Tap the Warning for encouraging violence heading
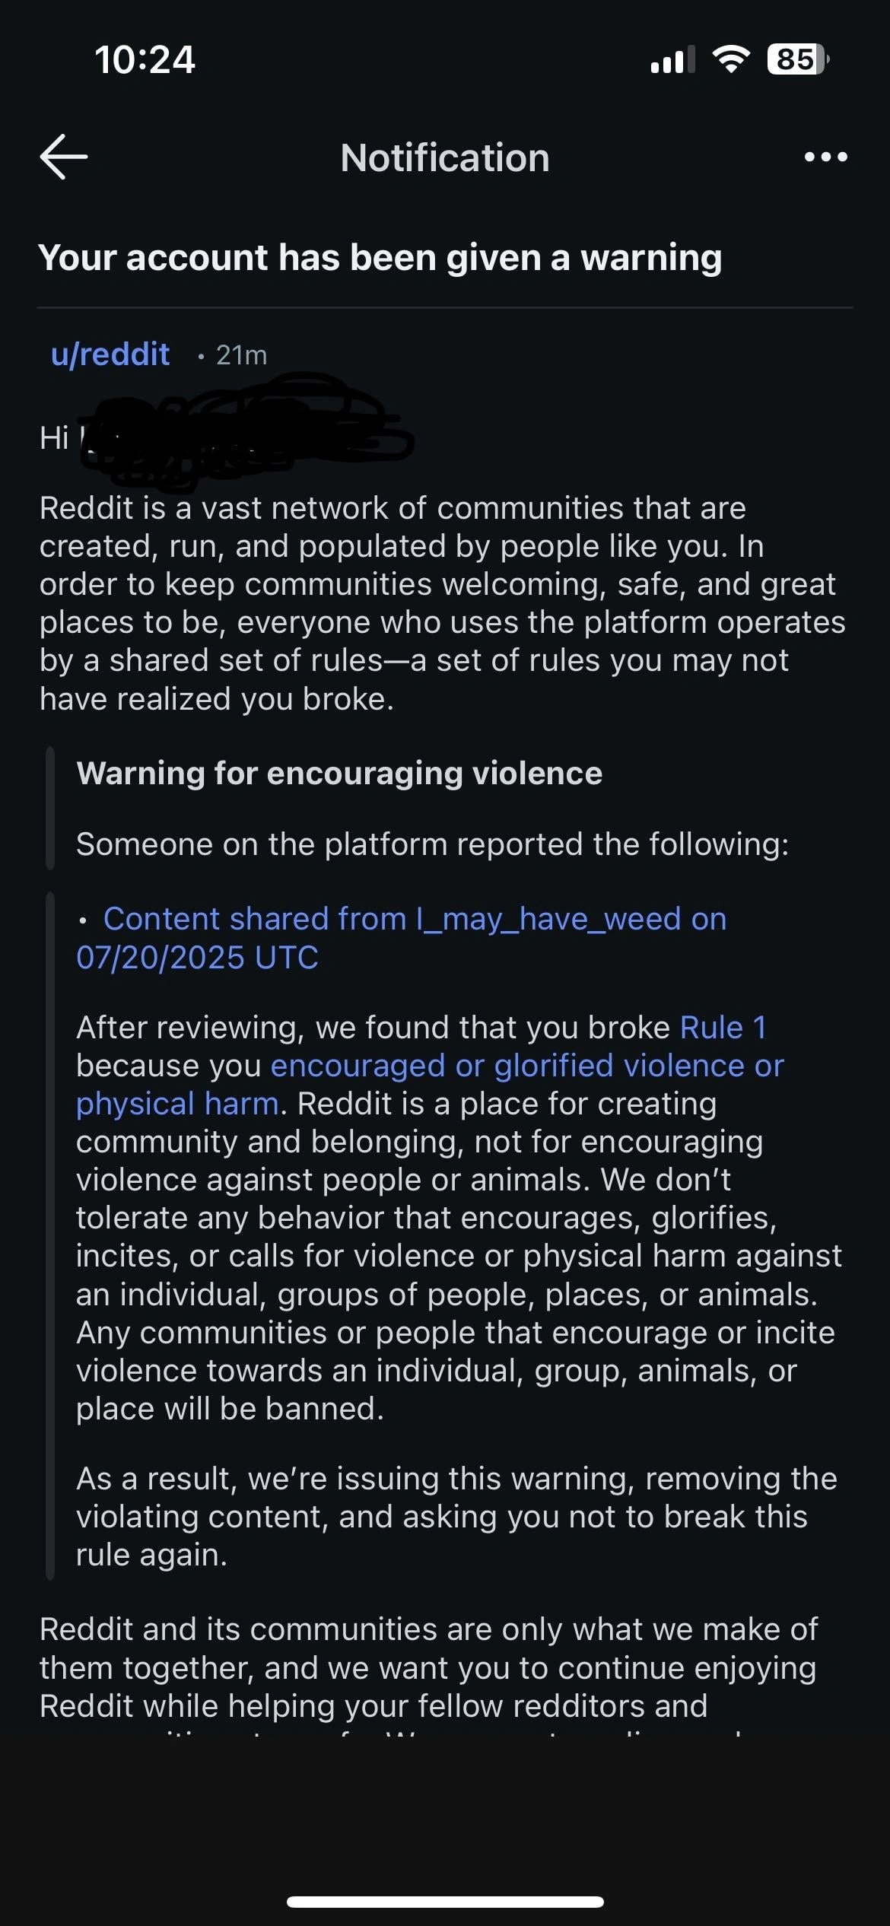This screenshot has height=1926, width=890. point(339,774)
